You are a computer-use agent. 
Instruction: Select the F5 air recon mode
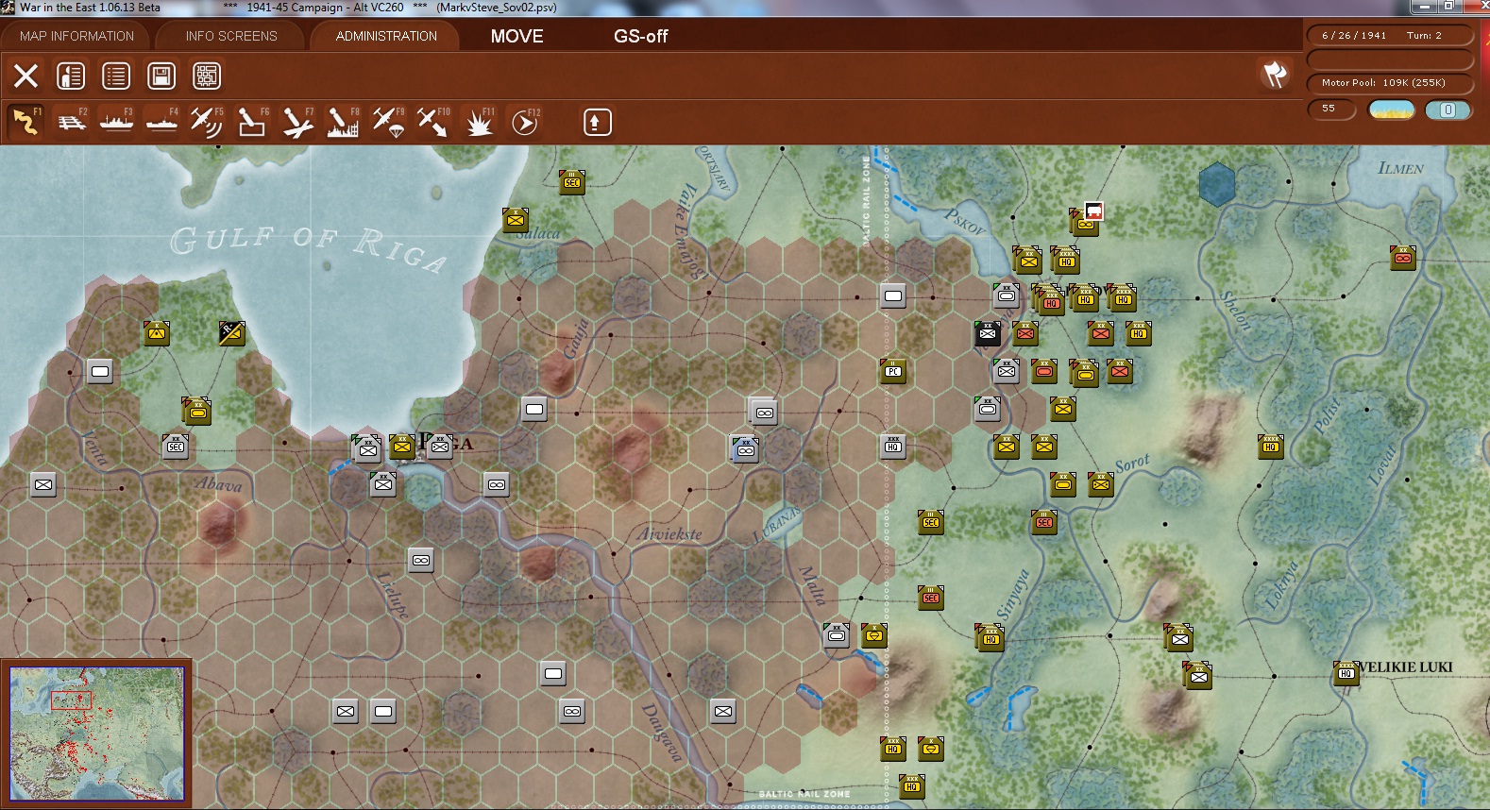click(207, 122)
